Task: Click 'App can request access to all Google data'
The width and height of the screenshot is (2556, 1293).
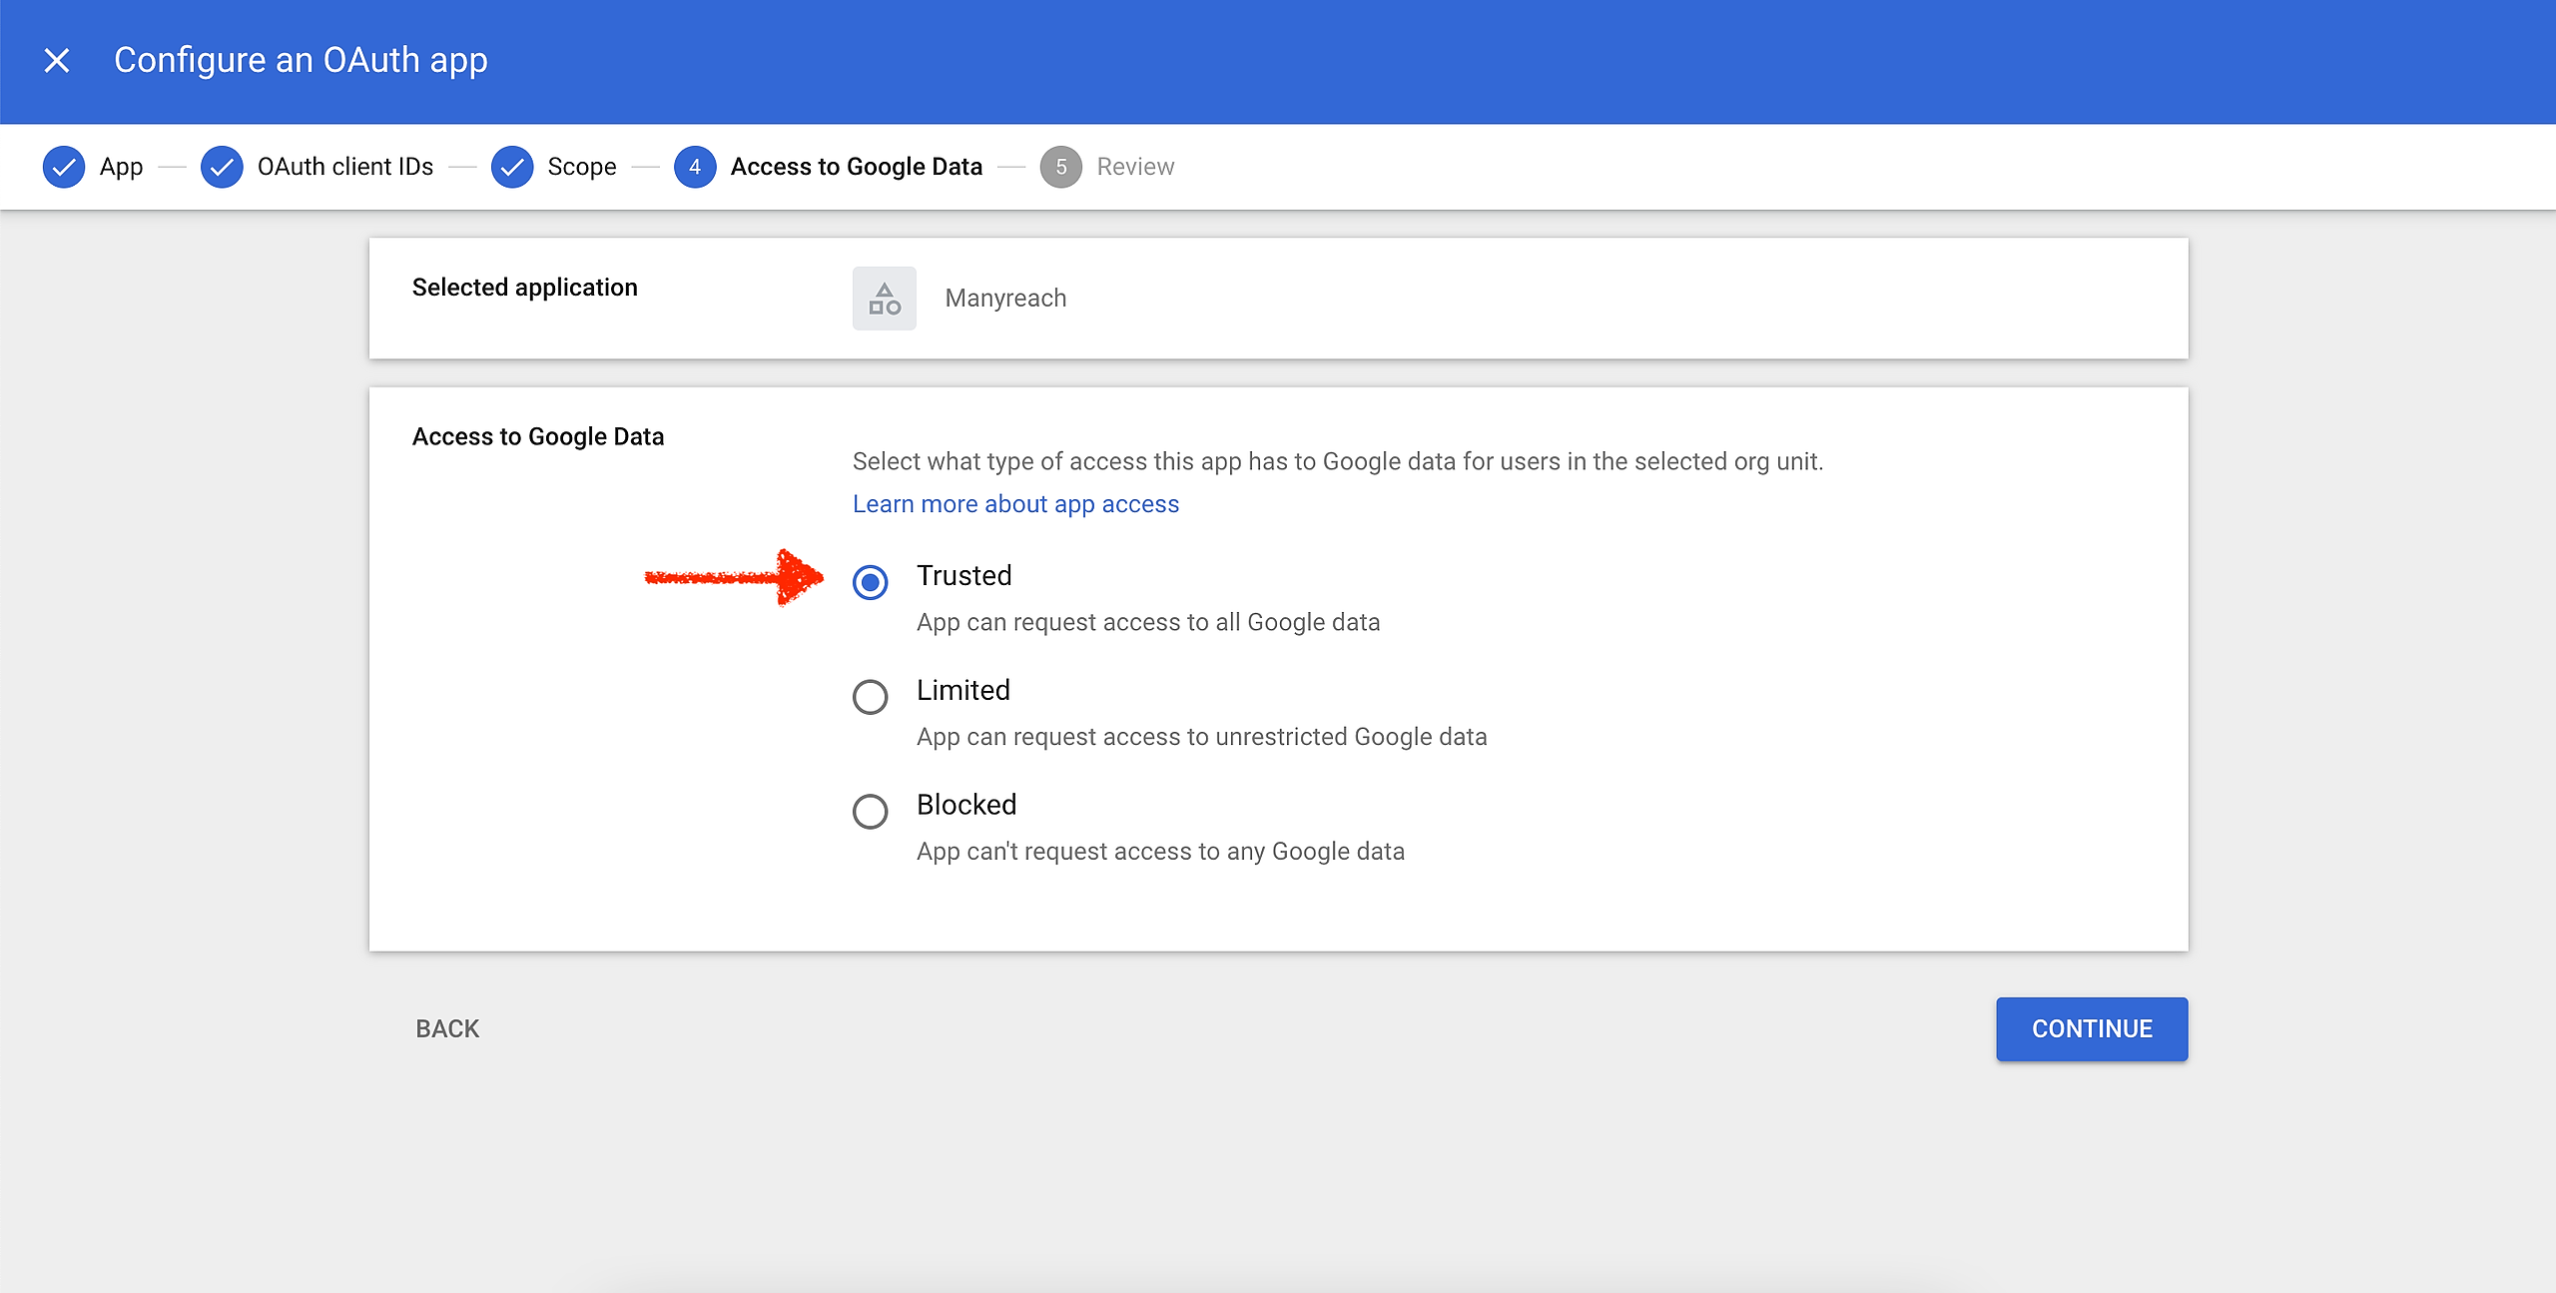Action: 1148,623
